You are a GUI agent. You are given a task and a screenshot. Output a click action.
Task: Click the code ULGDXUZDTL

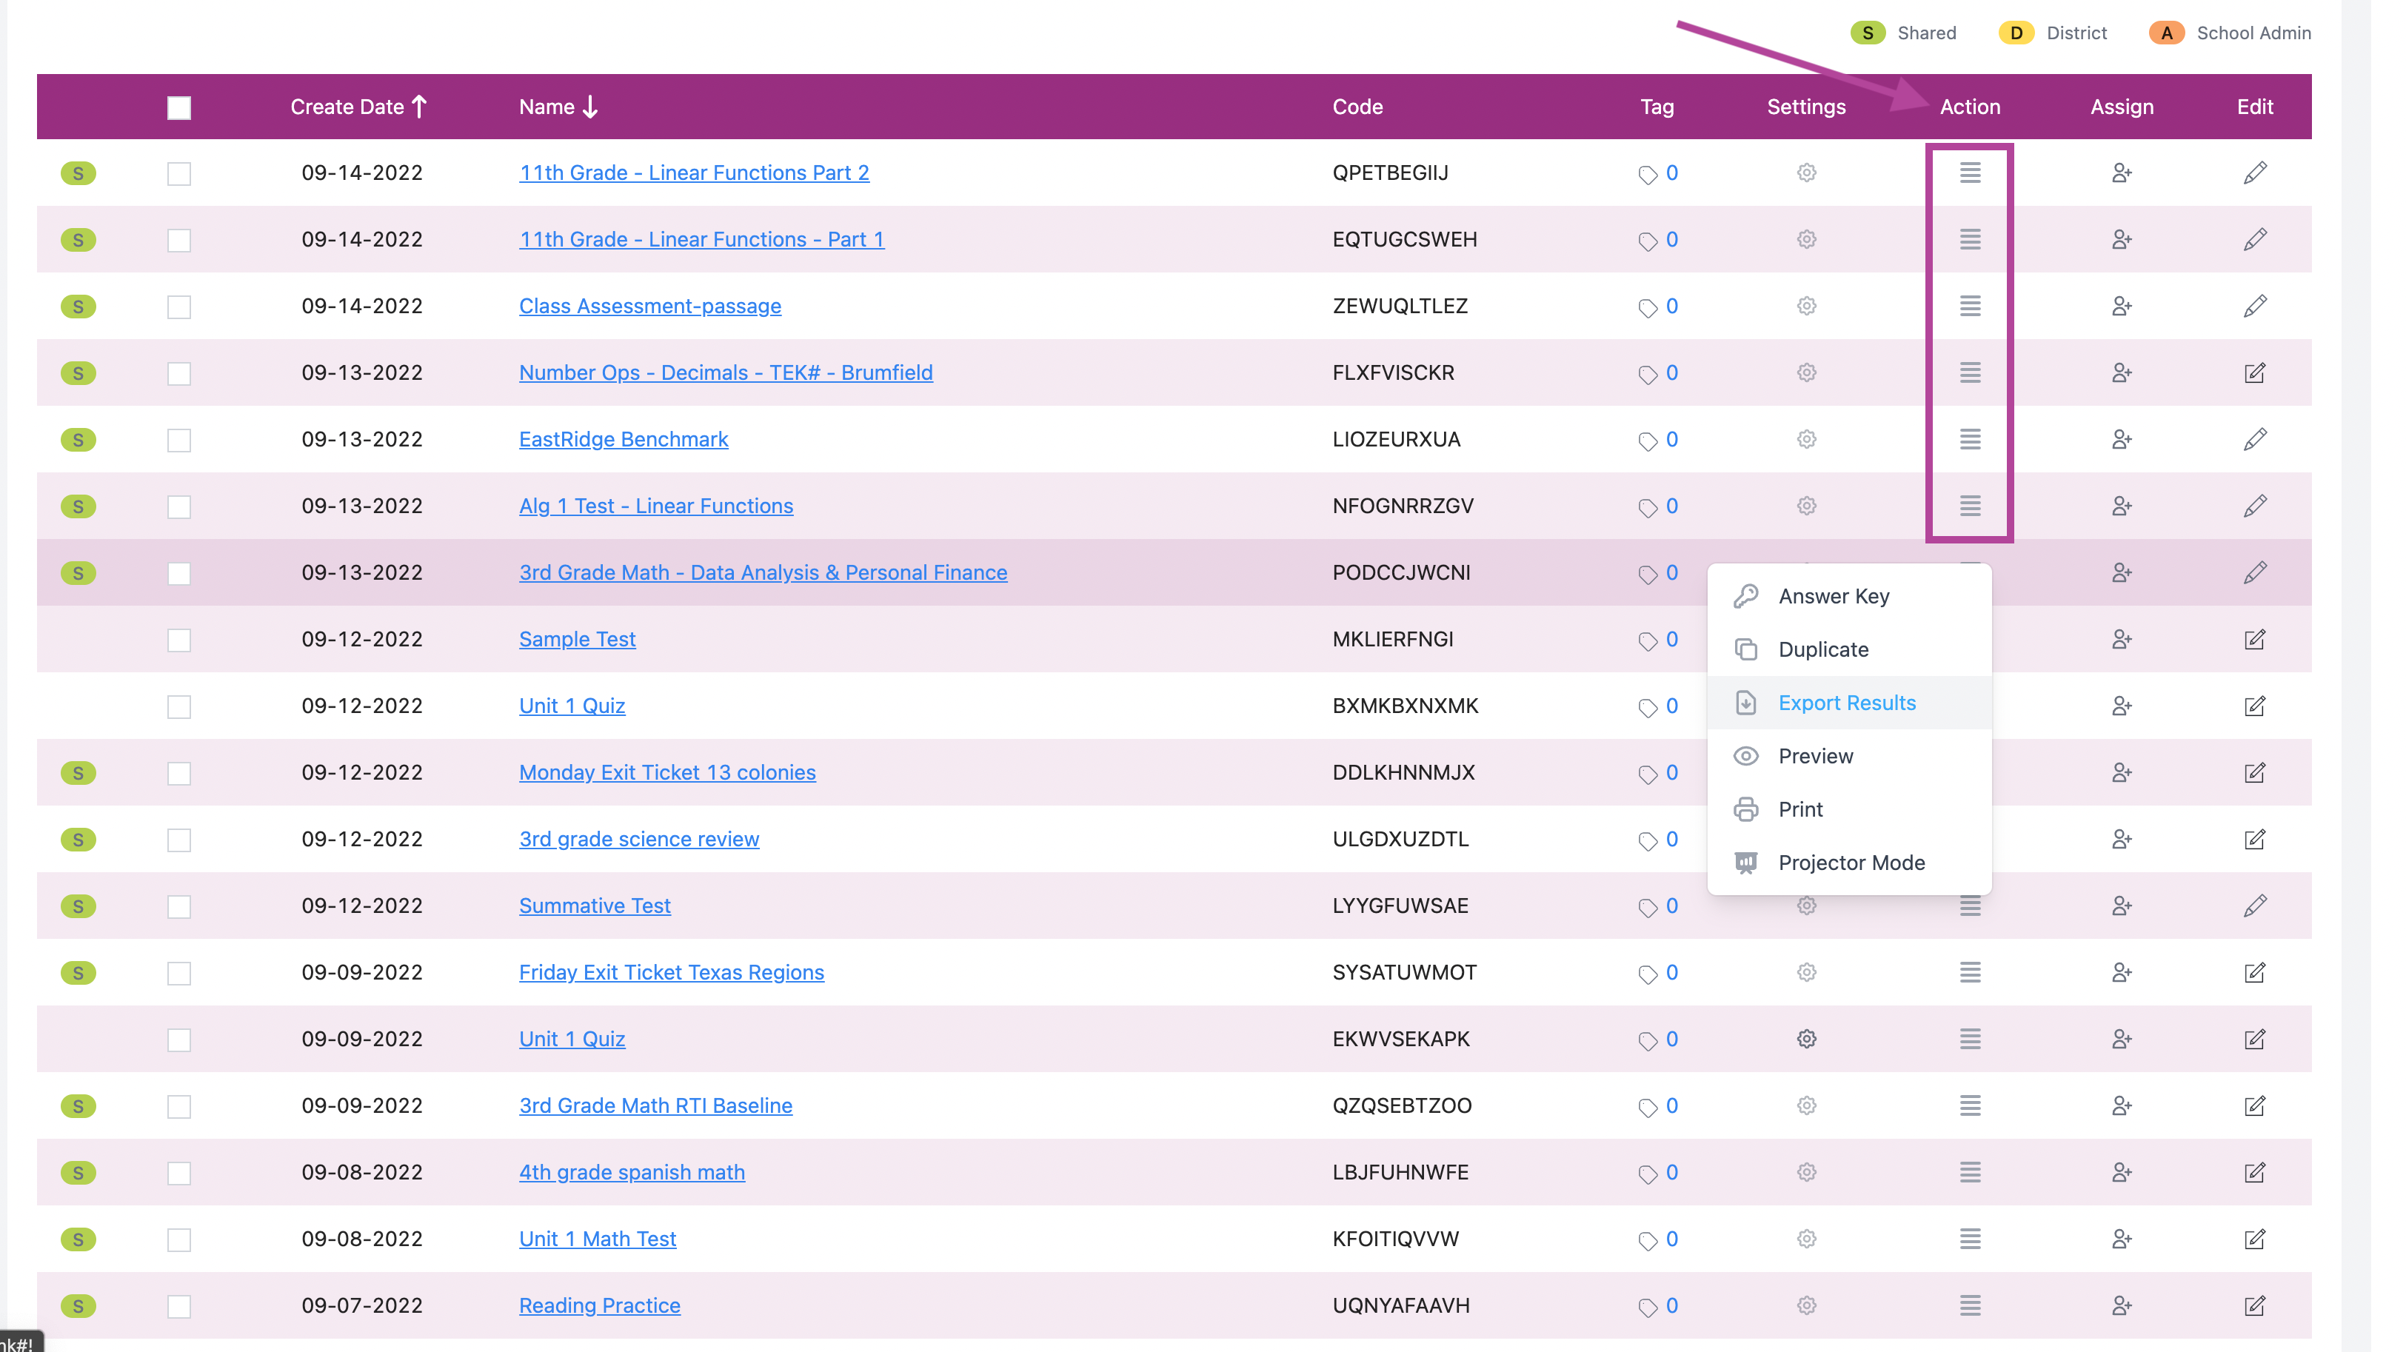[1400, 840]
